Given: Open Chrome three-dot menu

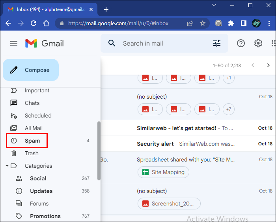Looking at the screenshot, I should pyautogui.click(x=269, y=23).
